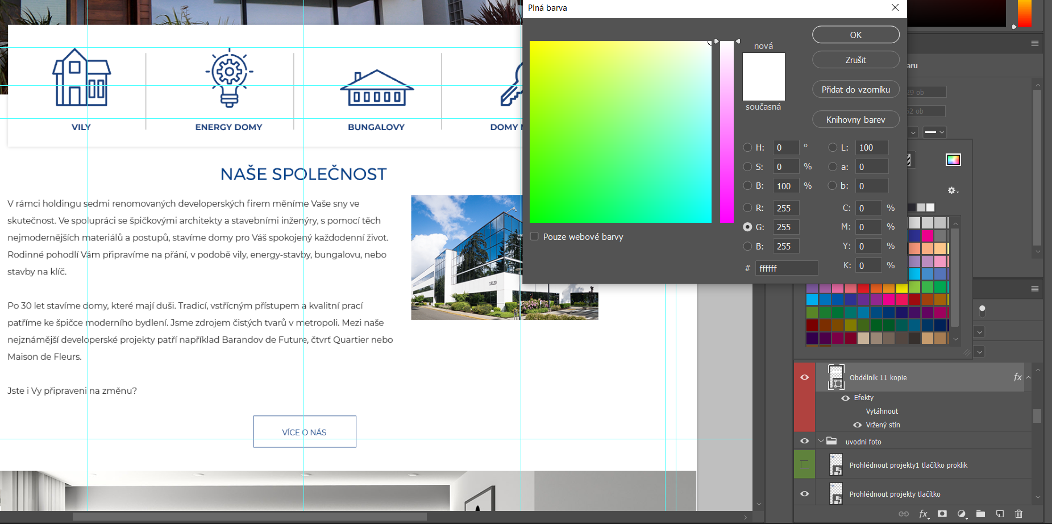
Task: Select the R red radio button
Action: [x=748, y=208]
